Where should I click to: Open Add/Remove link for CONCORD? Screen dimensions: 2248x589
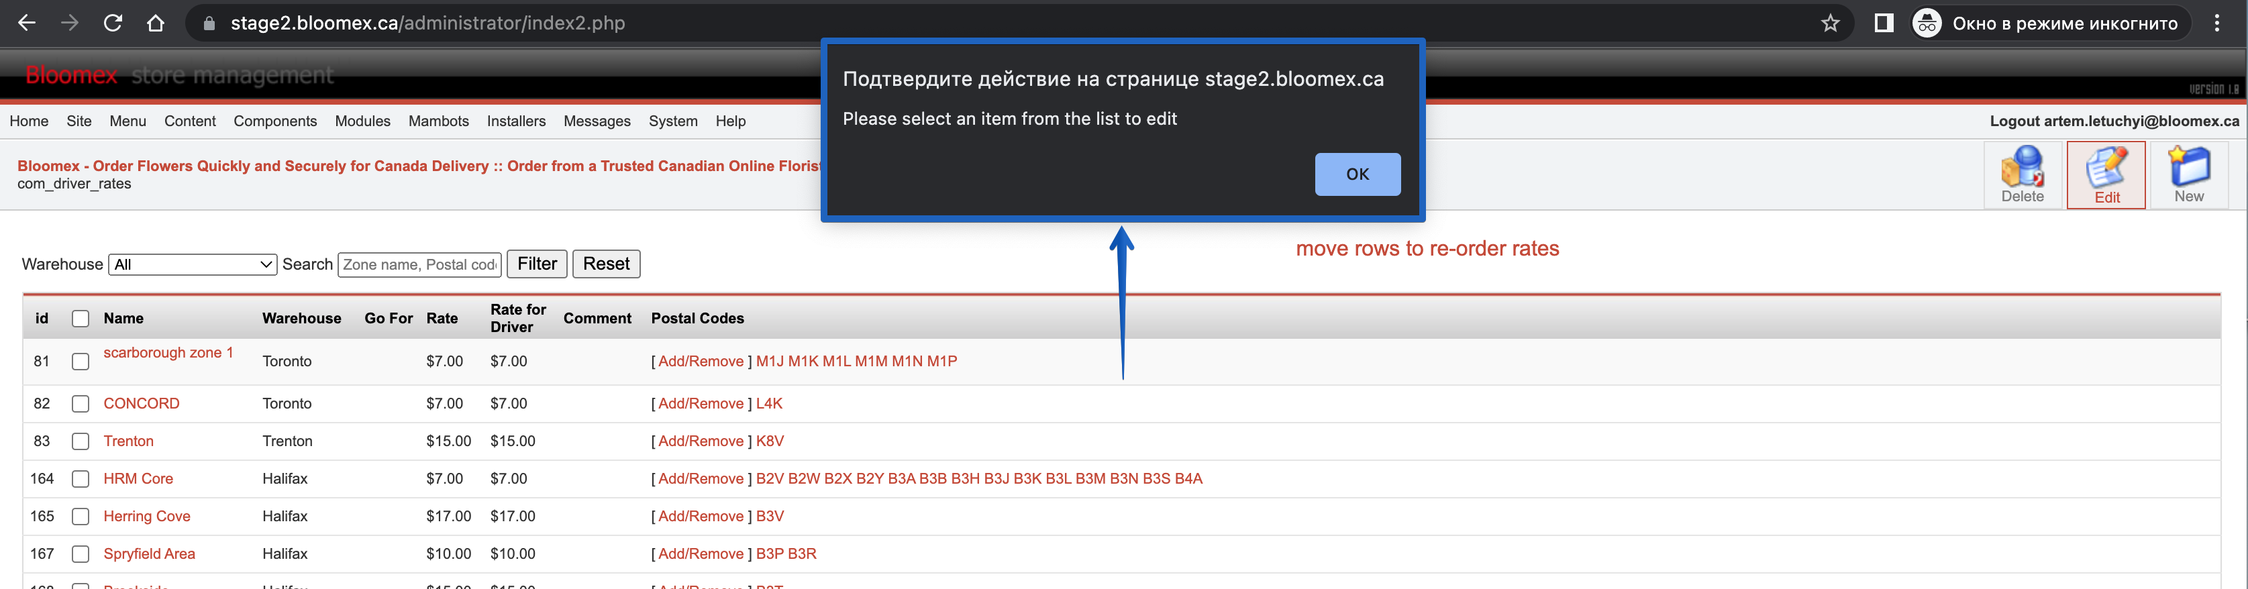(701, 404)
